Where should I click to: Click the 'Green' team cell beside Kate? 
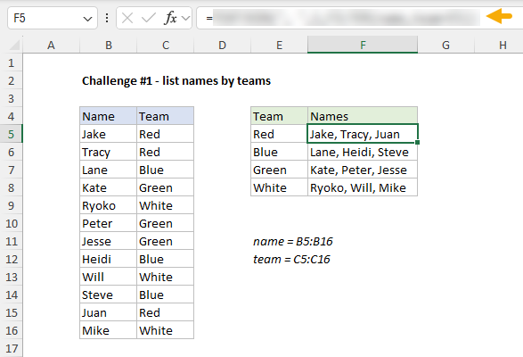click(165, 187)
